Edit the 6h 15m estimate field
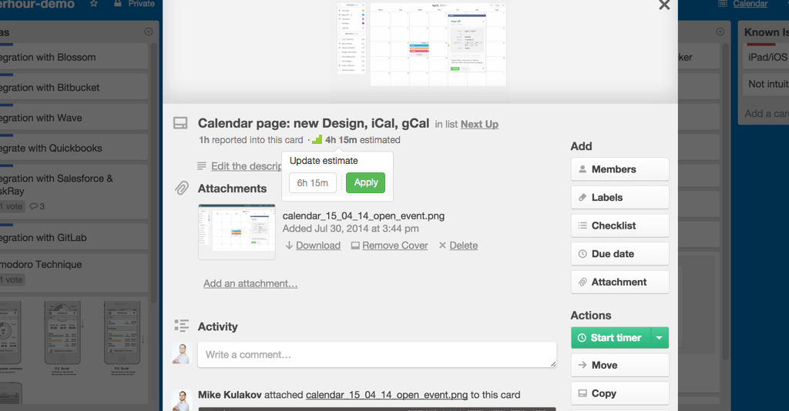Viewport: 789px width, 411px height. pos(313,183)
